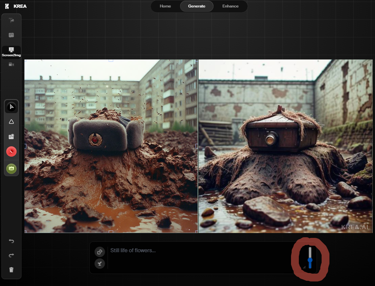Click the generated output image on right
The height and width of the screenshot is (286, 375).
pyautogui.click(x=285, y=146)
